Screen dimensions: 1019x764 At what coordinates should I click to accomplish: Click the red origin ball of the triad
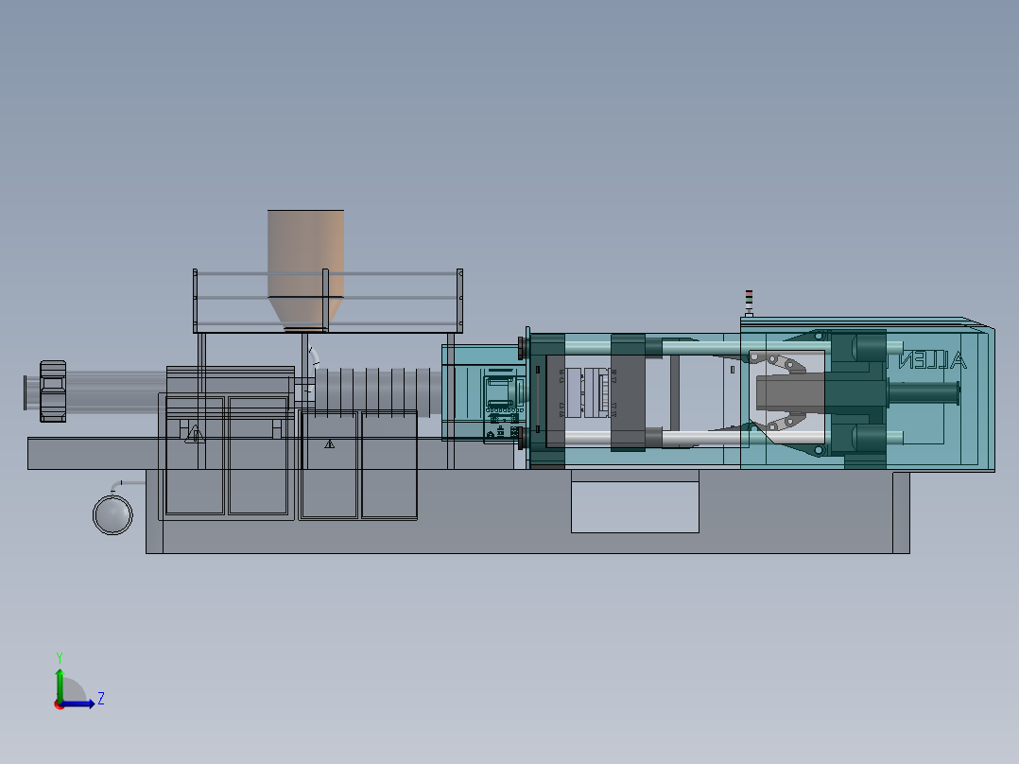[x=60, y=704]
